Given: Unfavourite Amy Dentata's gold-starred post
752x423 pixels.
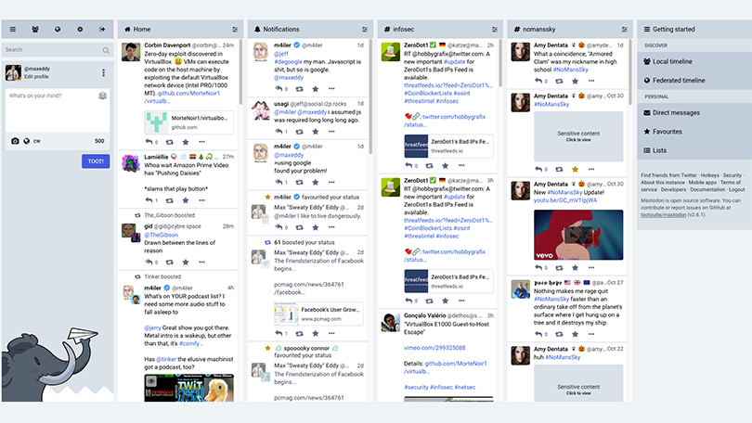Looking at the screenshot, I should coord(575,169).
